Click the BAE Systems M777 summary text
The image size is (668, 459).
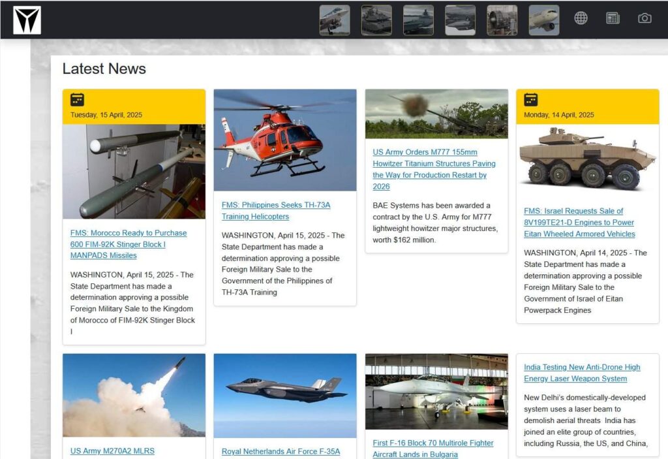pos(435,223)
